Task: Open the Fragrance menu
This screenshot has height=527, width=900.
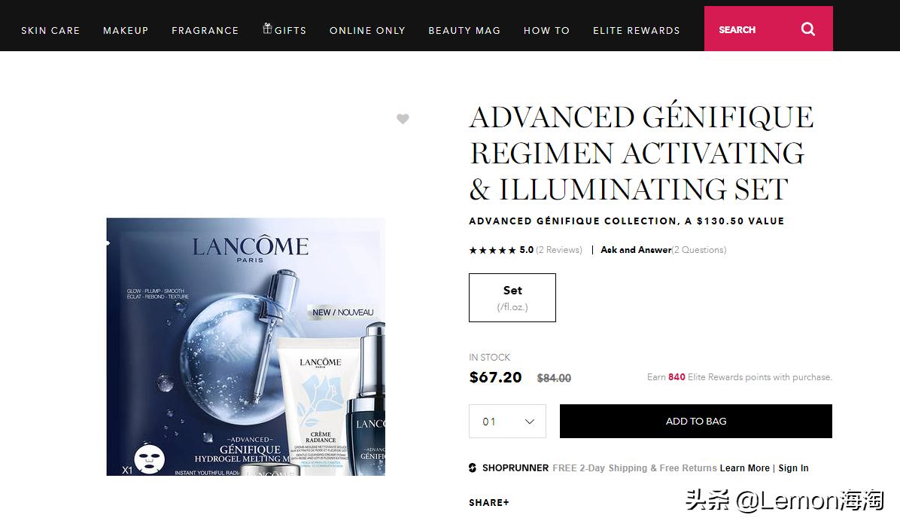Action: (205, 30)
